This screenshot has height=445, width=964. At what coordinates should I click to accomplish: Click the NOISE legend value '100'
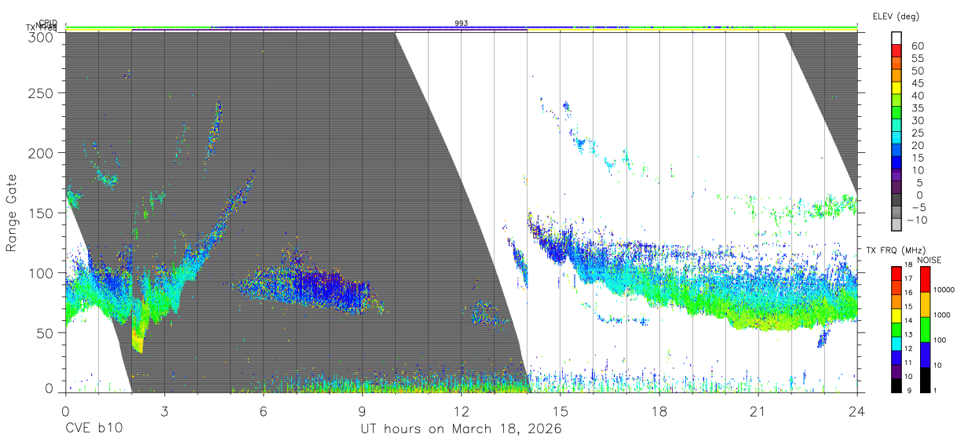[x=940, y=340]
